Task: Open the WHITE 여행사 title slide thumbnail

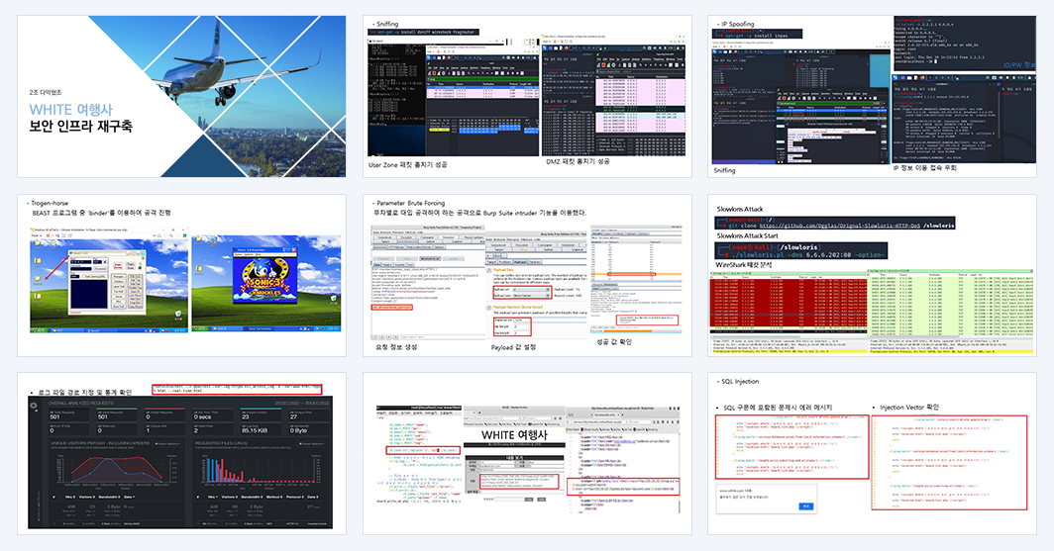Action: click(181, 97)
